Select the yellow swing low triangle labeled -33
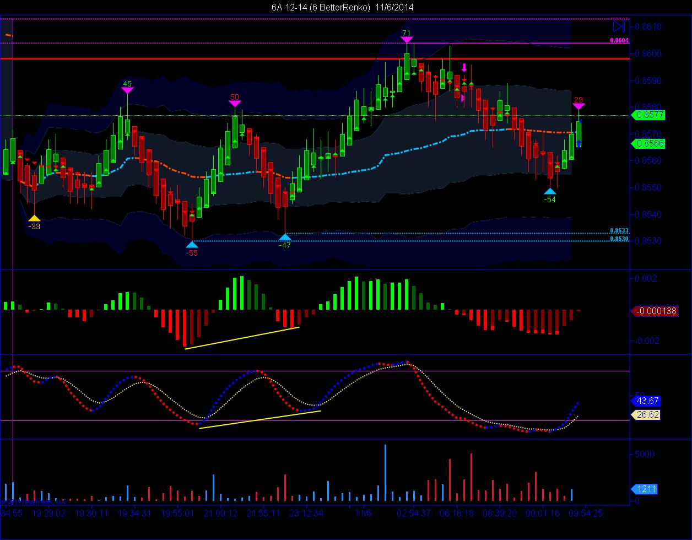Screen dimensions: 692x540 coord(34,218)
